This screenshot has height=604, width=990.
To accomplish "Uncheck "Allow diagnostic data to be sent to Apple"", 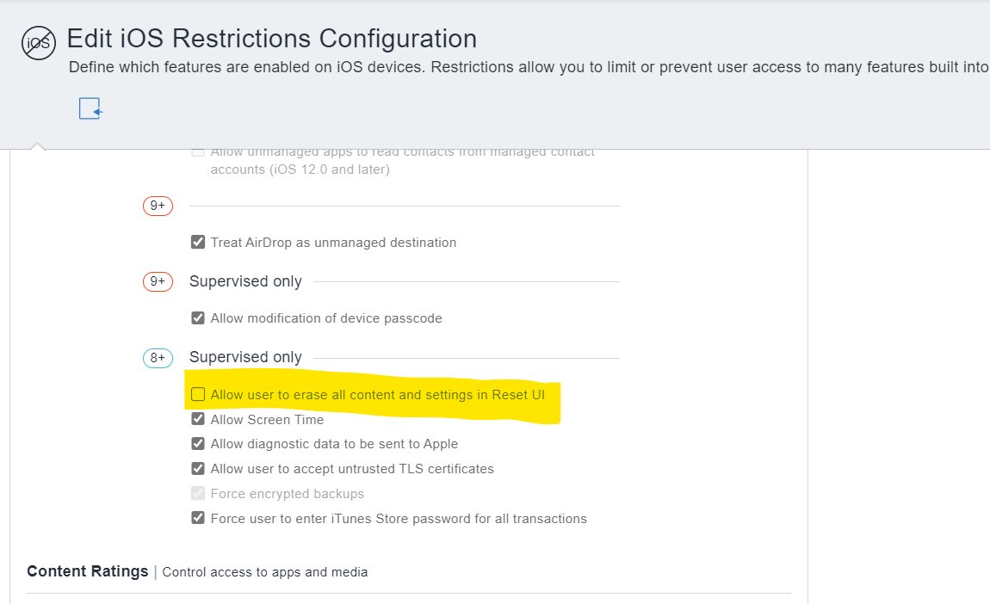I will pyautogui.click(x=198, y=444).
